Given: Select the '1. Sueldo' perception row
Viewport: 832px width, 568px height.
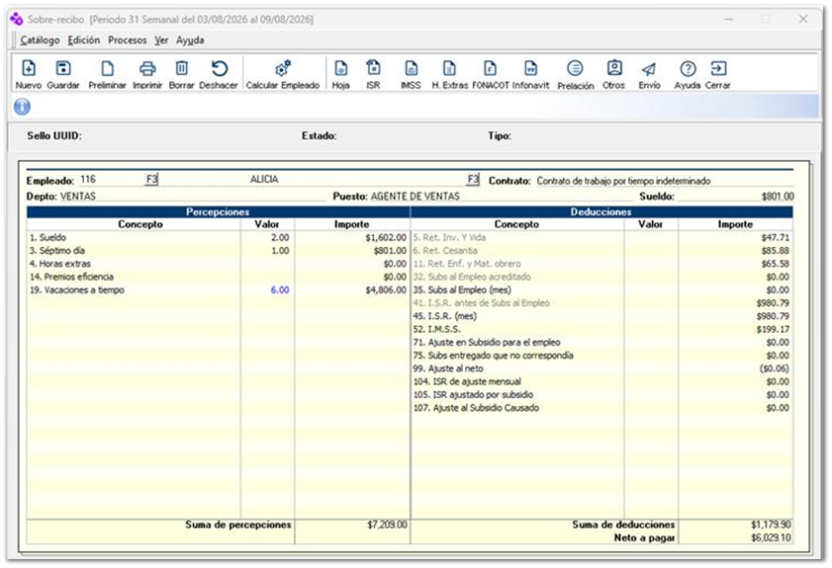Looking at the screenshot, I should (x=218, y=237).
